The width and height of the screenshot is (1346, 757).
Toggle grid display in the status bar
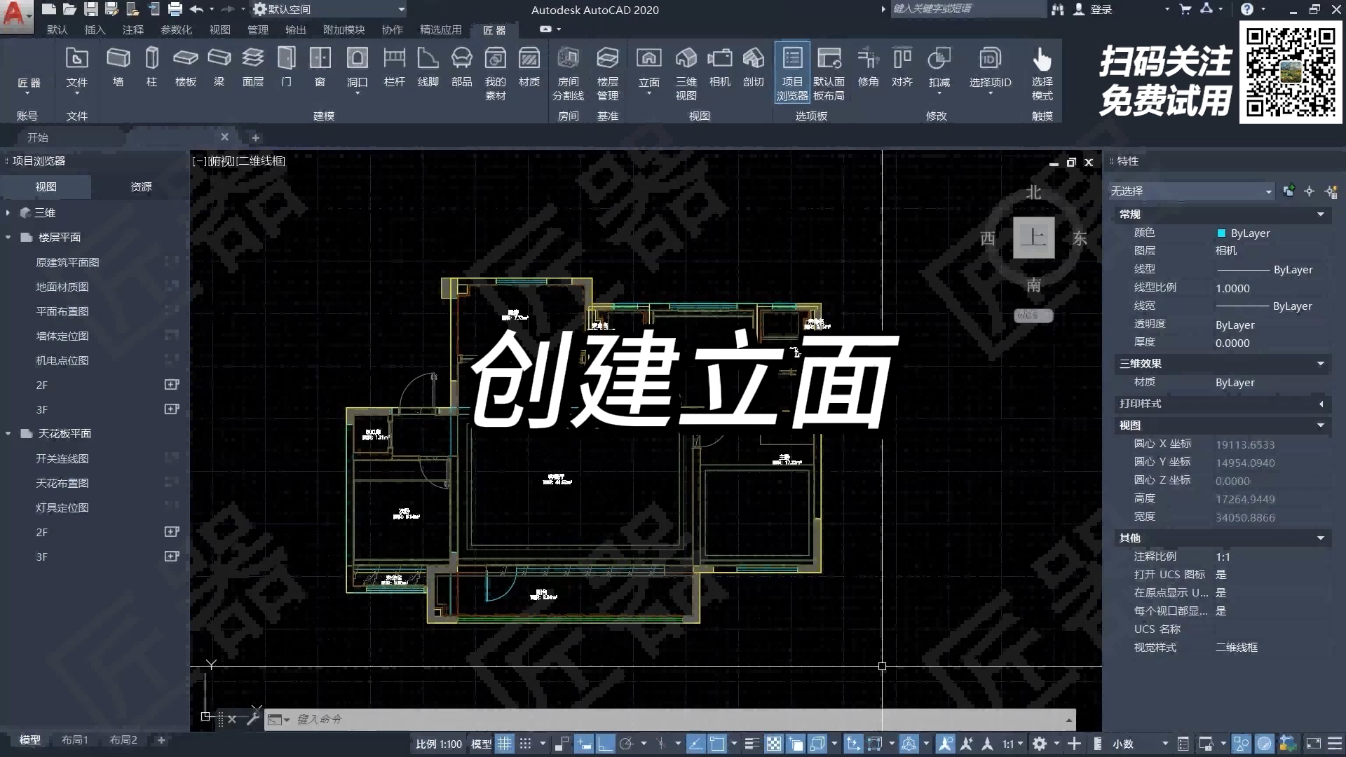tap(504, 744)
